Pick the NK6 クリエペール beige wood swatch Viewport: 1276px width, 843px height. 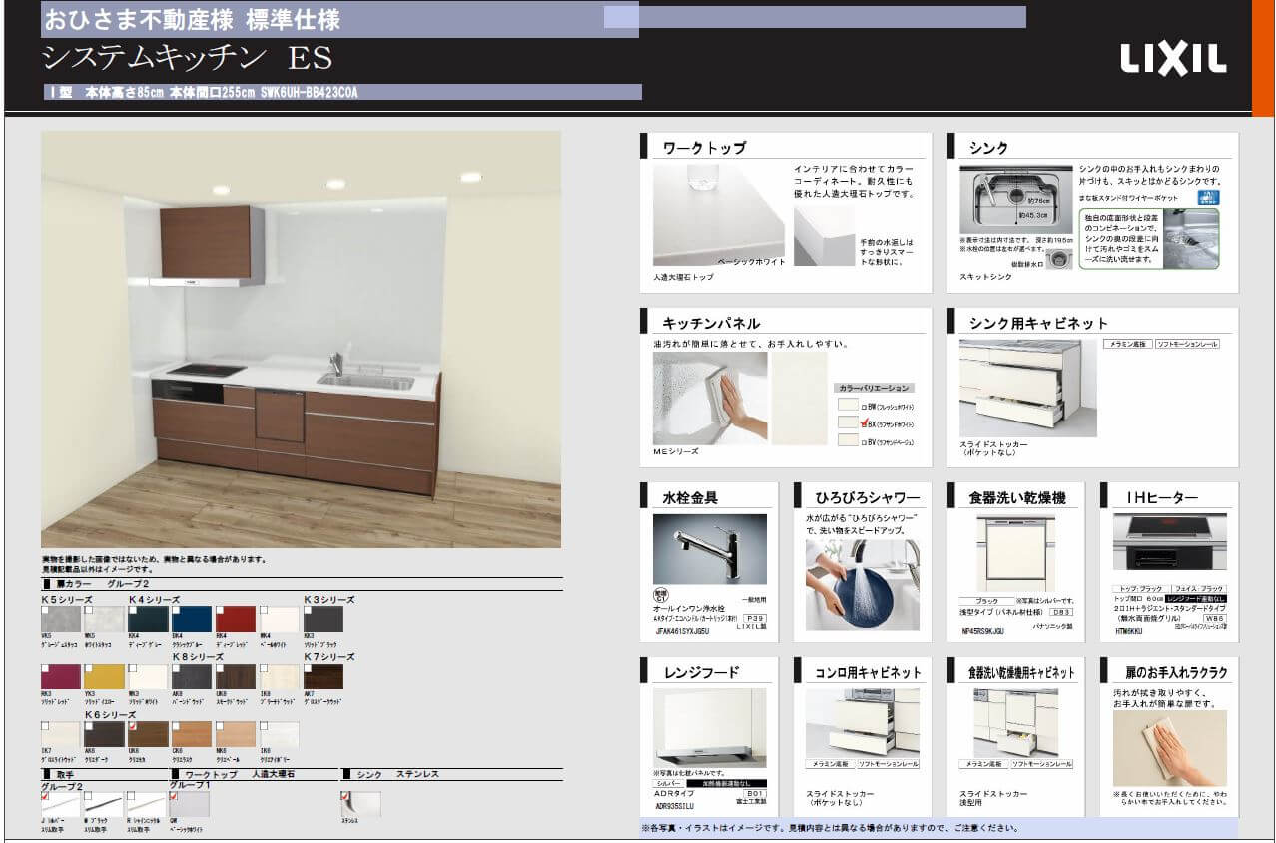pos(236,734)
